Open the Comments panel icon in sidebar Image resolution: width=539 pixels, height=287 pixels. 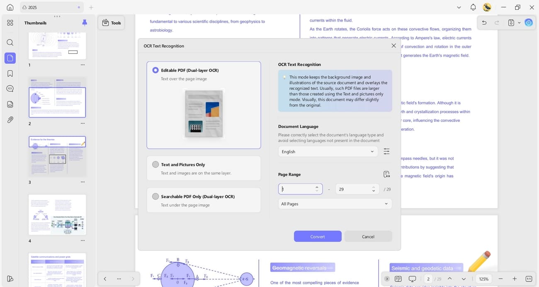tap(10, 89)
